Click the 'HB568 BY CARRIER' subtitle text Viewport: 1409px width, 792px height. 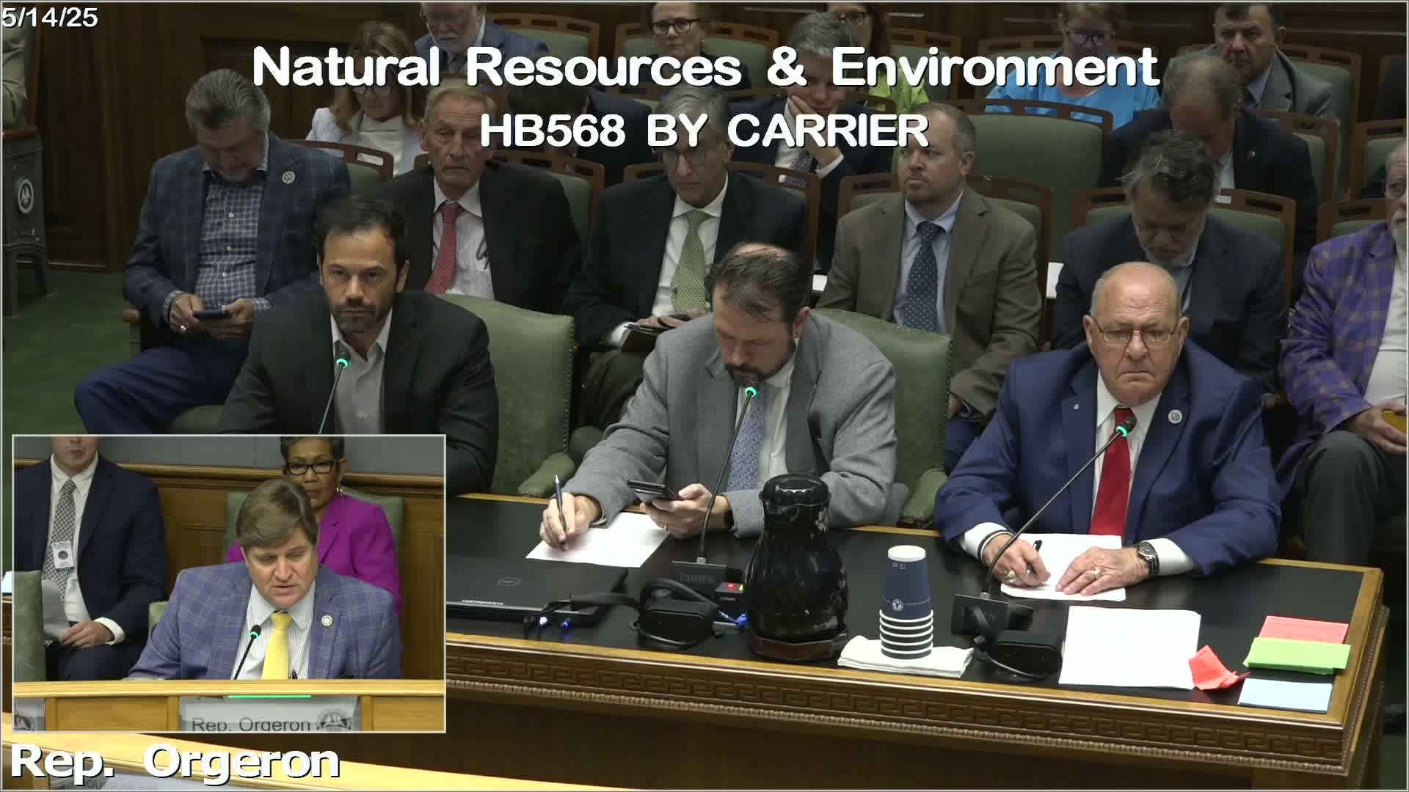[704, 131]
